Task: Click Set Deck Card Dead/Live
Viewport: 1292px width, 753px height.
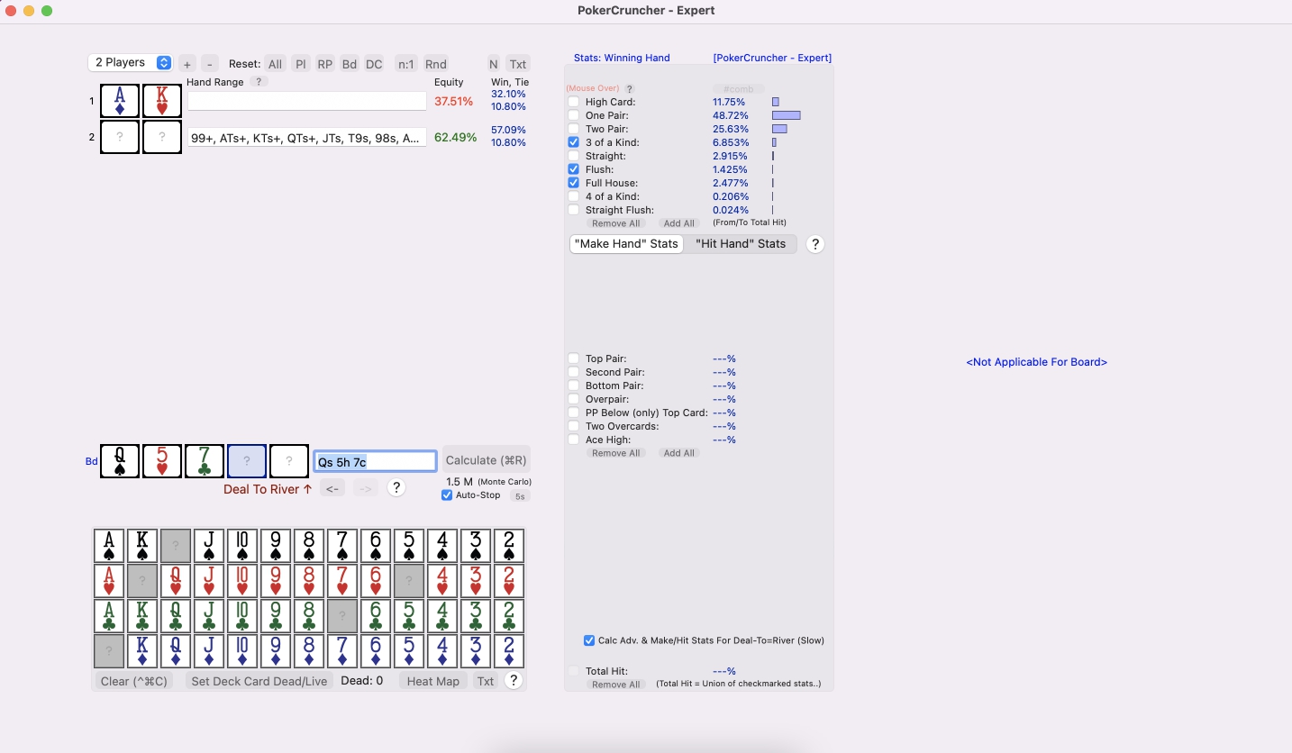Action: pos(259,681)
